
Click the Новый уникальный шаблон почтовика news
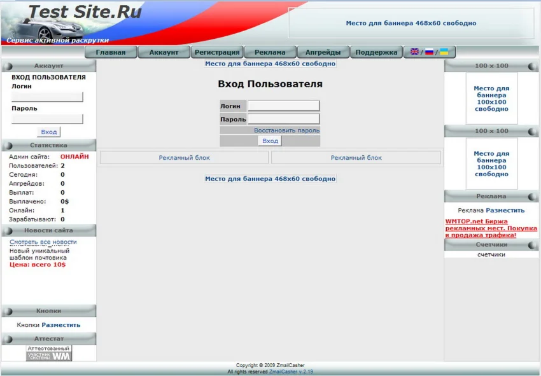click(39, 254)
